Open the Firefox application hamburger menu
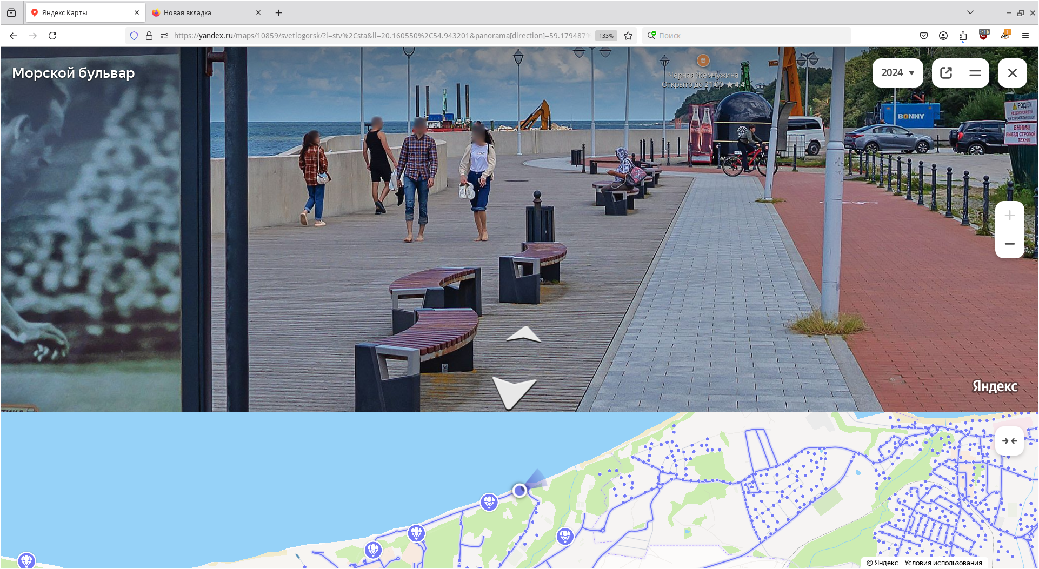This screenshot has width=1039, height=569. coord(1025,36)
